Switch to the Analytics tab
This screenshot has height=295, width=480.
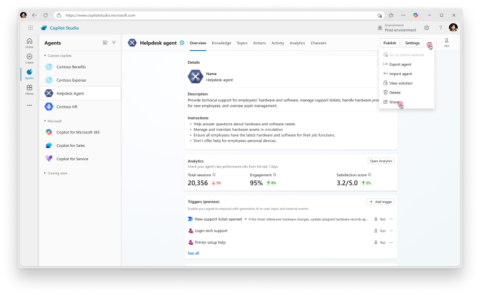(297, 43)
